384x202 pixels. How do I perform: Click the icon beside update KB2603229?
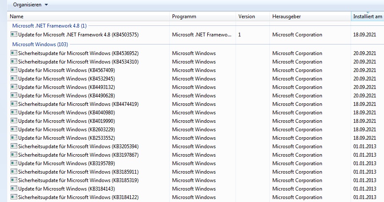point(14,130)
